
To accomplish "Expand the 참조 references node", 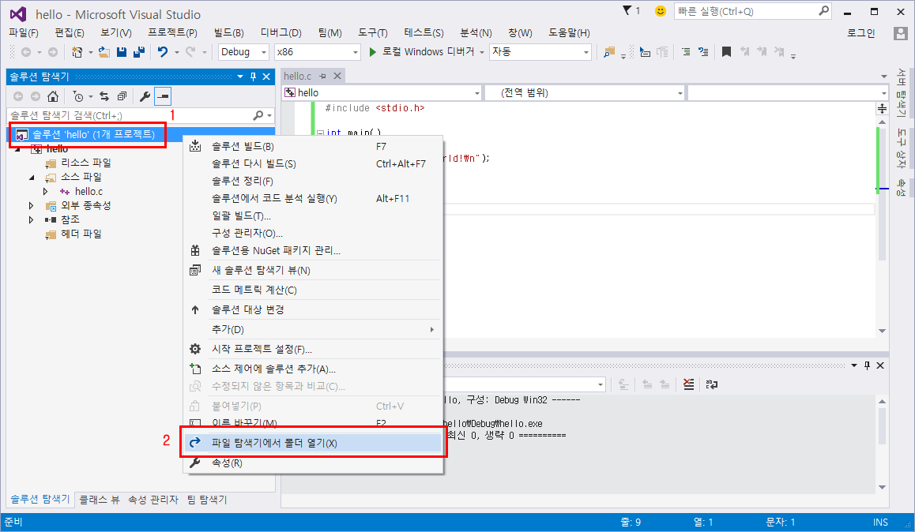I will (32, 219).
